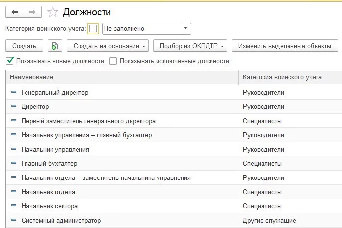Select the Системный администратор position

[61, 220]
